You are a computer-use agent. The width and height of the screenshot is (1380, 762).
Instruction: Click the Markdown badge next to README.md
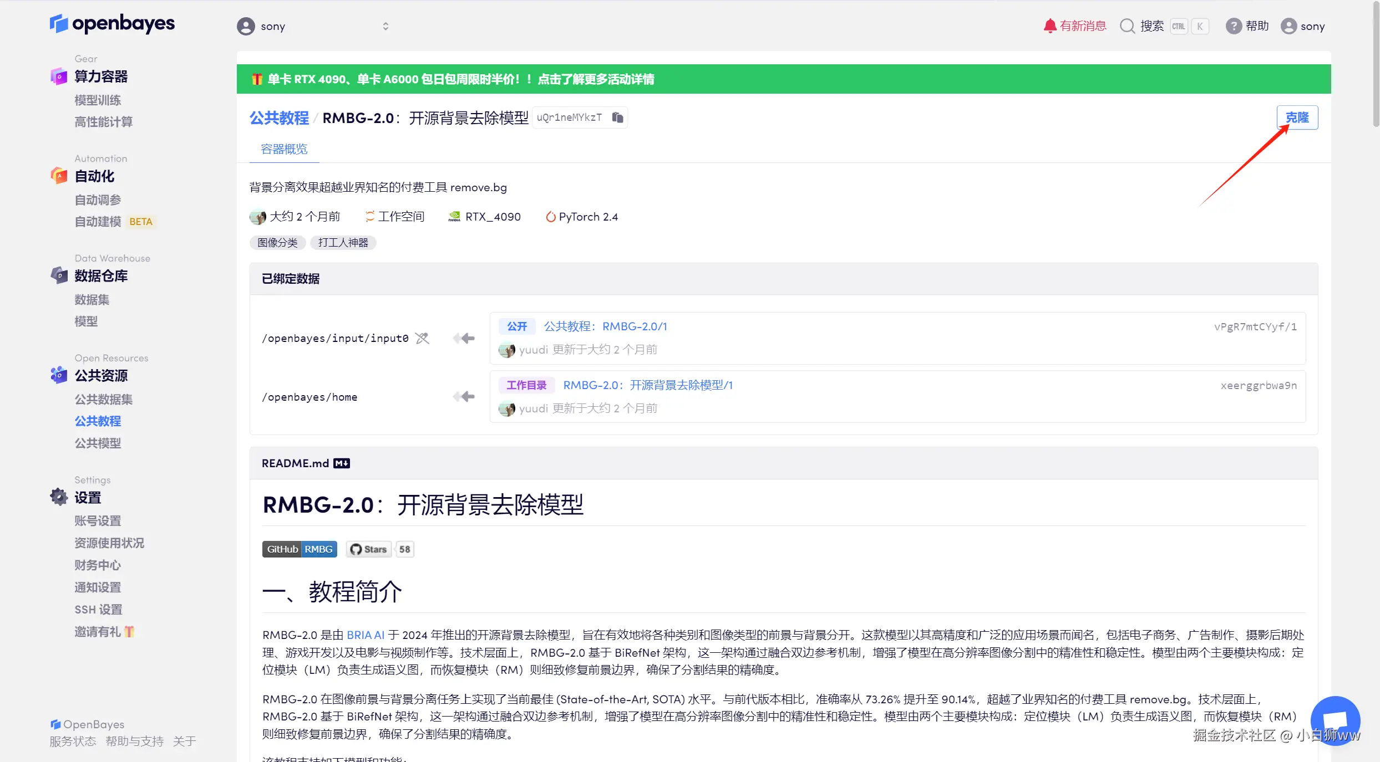tap(342, 463)
